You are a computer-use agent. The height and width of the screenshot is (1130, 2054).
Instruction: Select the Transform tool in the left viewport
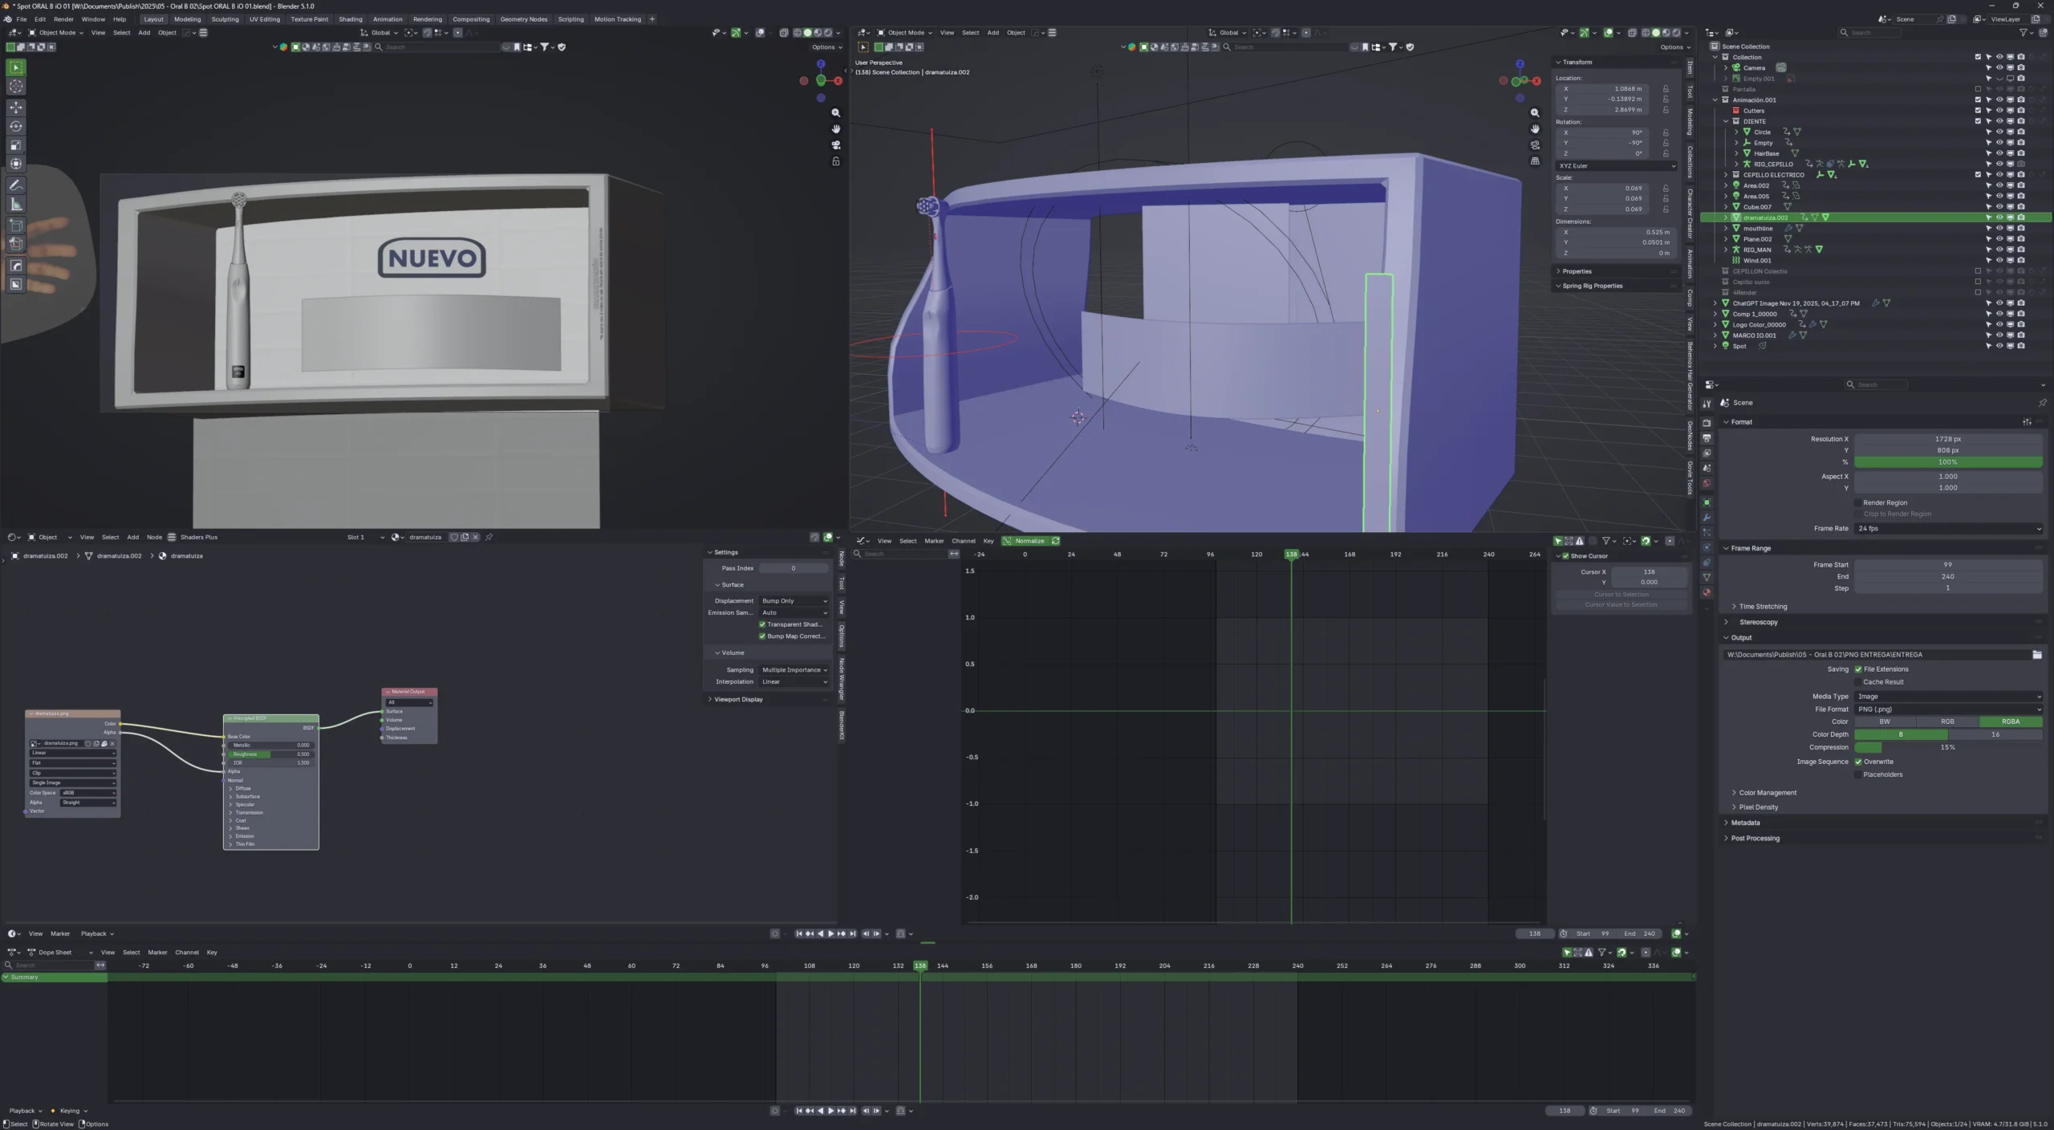point(16,164)
